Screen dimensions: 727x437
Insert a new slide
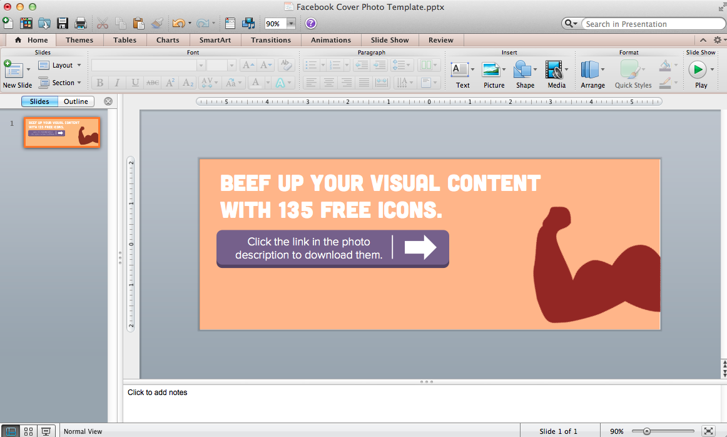point(13,70)
